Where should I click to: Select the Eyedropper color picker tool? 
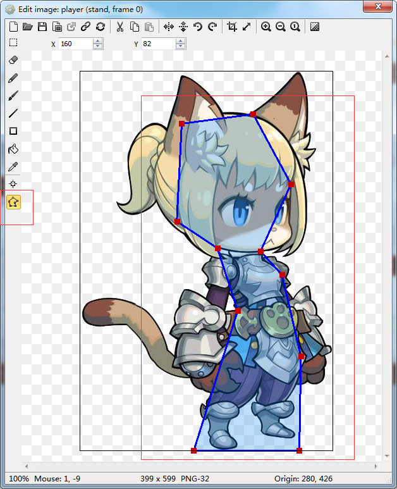pyautogui.click(x=13, y=167)
